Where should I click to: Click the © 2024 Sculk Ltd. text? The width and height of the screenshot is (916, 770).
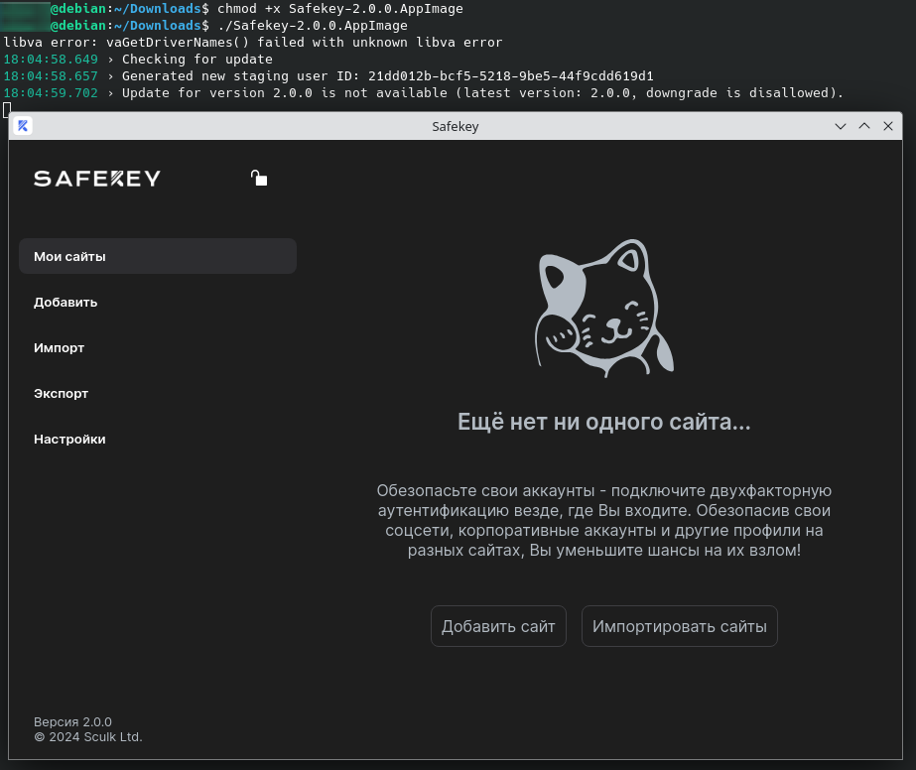click(88, 737)
